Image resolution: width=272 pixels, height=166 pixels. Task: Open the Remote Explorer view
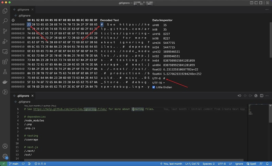tap(5, 51)
